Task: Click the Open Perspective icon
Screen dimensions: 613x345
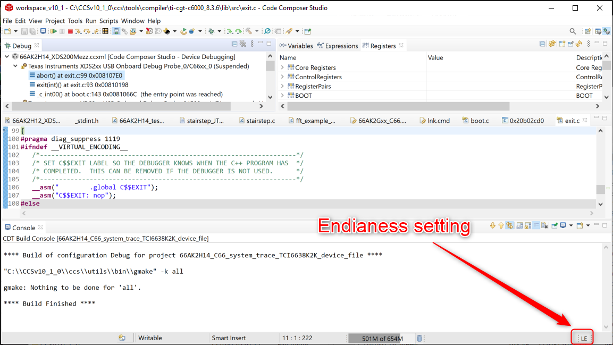Action: [587, 31]
